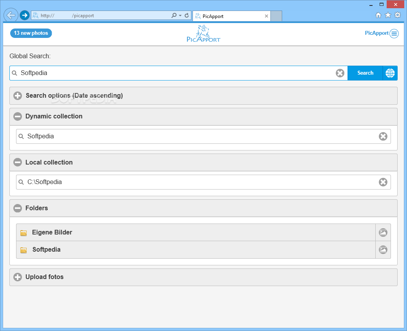Click the 13 new photos badge
This screenshot has width=407, height=331.
(x=31, y=33)
